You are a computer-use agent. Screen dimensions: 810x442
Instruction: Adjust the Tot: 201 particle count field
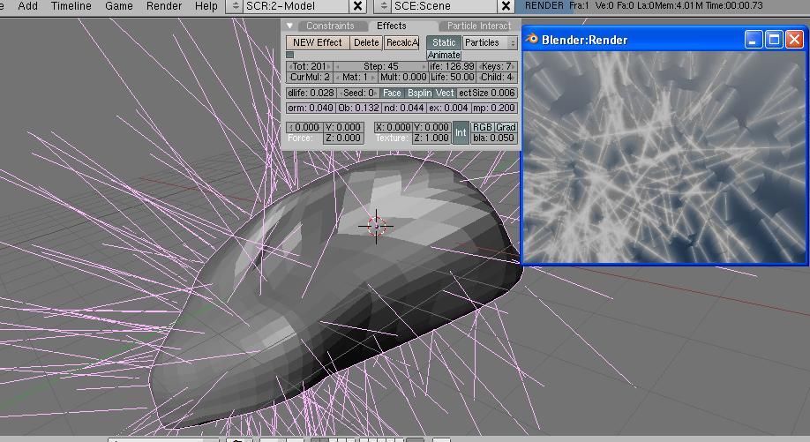[x=310, y=67]
